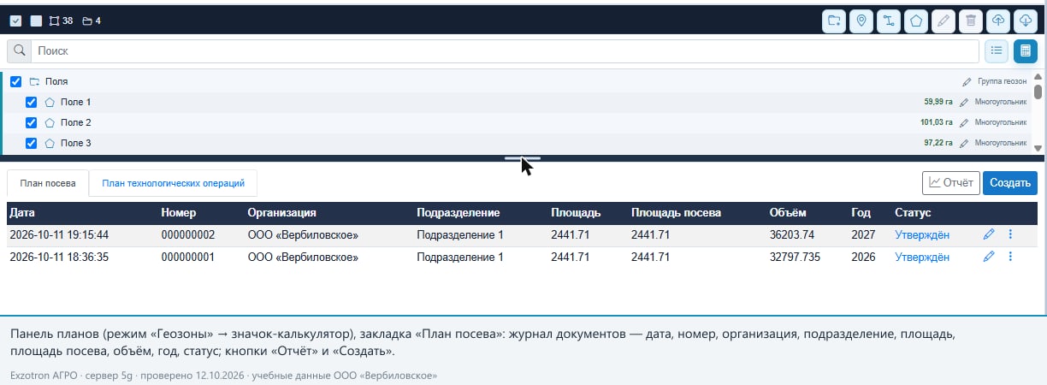Sort by the Площадь посева column header
This screenshot has height=385, width=1047.
(676, 213)
